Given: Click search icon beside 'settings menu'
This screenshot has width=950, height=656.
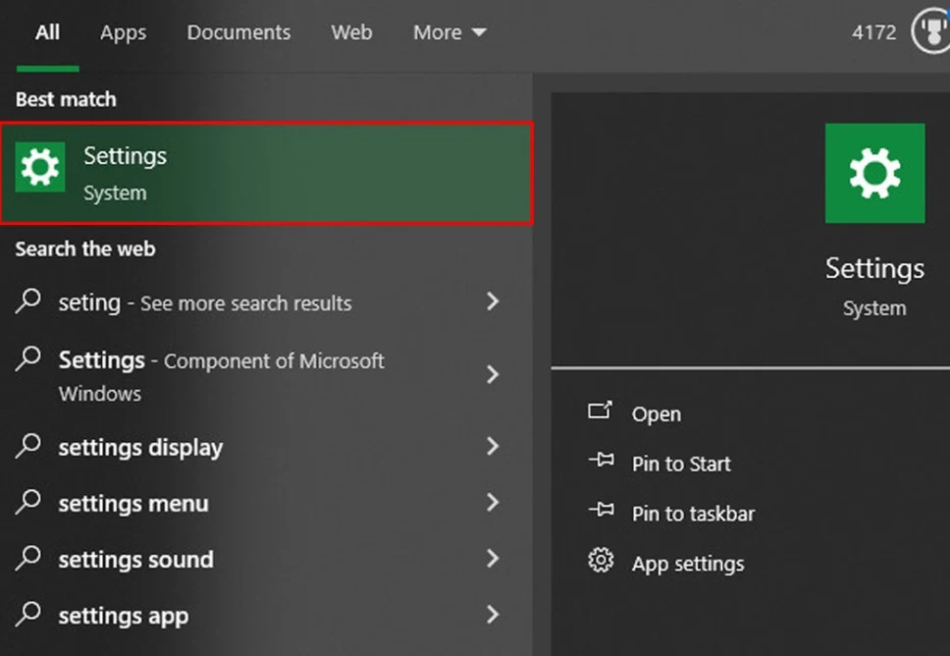Looking at the screenshot, I should pyautogui.click(x=27, y=502).
